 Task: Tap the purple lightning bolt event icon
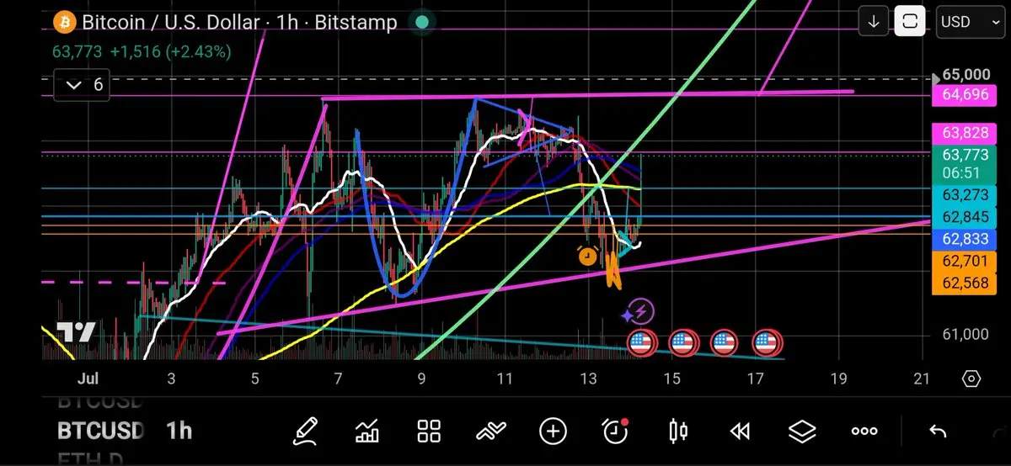640,311
